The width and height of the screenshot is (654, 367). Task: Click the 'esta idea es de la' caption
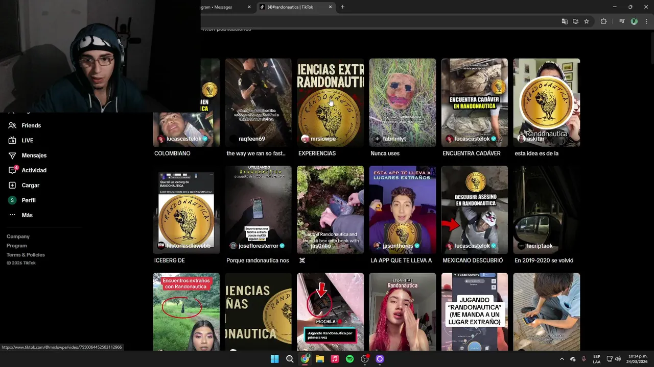coord(536,153)
